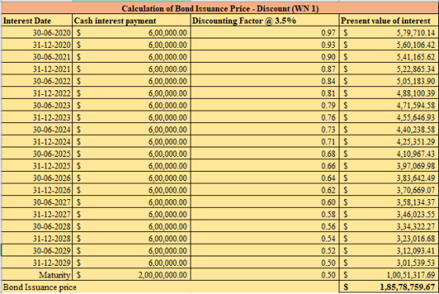Select the date cell 31-12-2022
439x294 pixels.
[37, 93]
